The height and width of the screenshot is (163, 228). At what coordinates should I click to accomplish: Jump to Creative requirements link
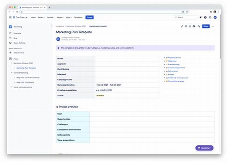click(x=176, y=68)
